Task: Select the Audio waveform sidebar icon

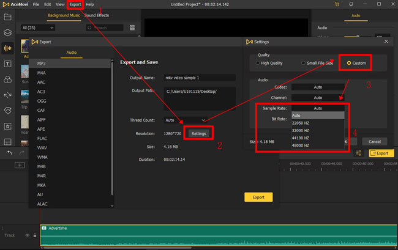Action: pyautogui.click(x=7, y=48)
